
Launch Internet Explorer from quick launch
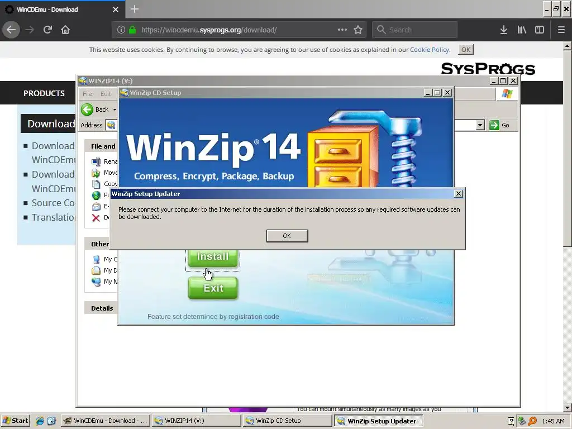(40, 421)
